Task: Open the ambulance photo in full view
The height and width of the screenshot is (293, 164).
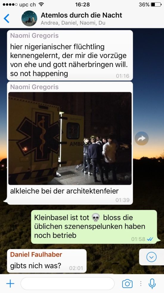Action: pyautogui.click(x=70, y=138)
